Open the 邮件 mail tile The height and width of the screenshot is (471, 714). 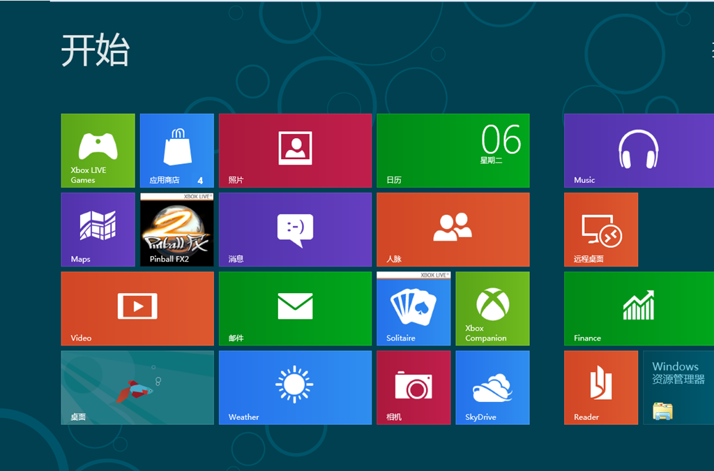[x=295, y=308]
